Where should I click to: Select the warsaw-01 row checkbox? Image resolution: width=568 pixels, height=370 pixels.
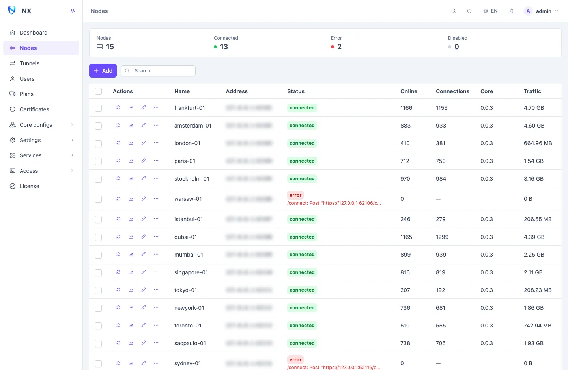(x=98, y=199)
